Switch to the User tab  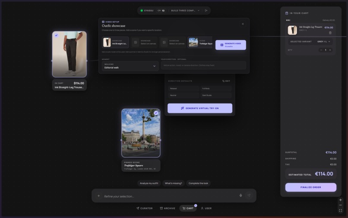point(206,208)
